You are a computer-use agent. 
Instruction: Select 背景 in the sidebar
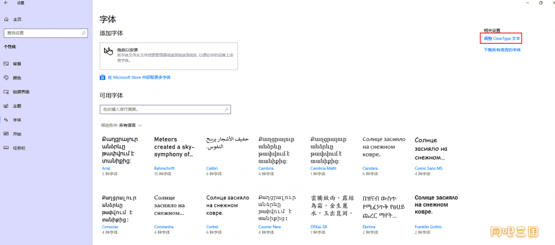[17, 64]
